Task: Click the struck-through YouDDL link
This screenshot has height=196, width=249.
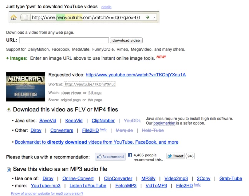Action: pos(132,121)
